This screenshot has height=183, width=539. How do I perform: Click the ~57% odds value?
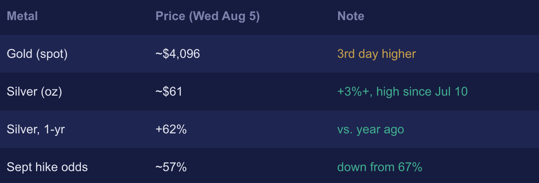[171, 167]
